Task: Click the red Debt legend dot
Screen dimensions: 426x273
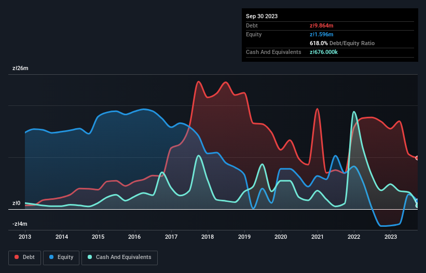Action: 17,257
